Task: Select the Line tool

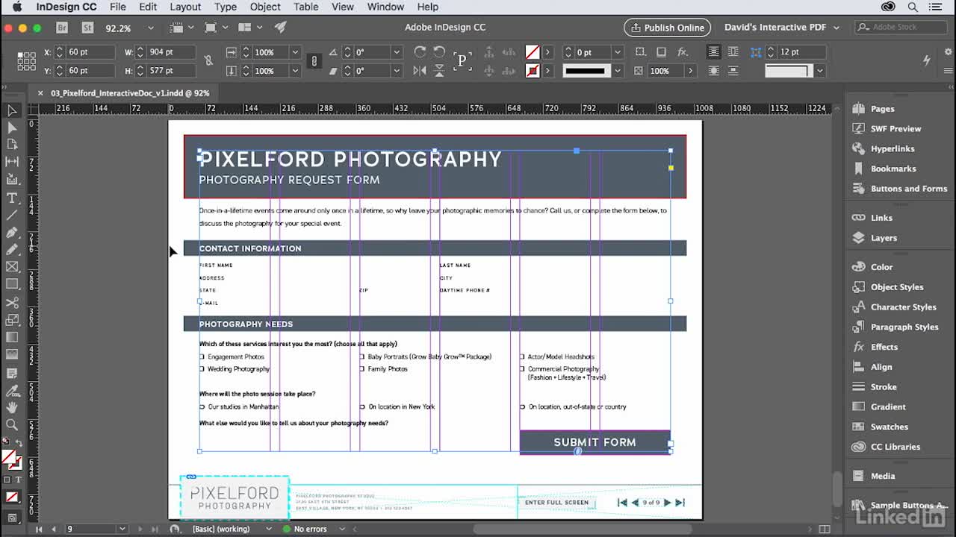Action: pos(12,215)
